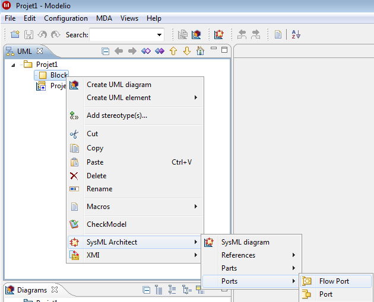Click the up arrow in UML panel
This screenshot has width=374, height=302.
173,51
